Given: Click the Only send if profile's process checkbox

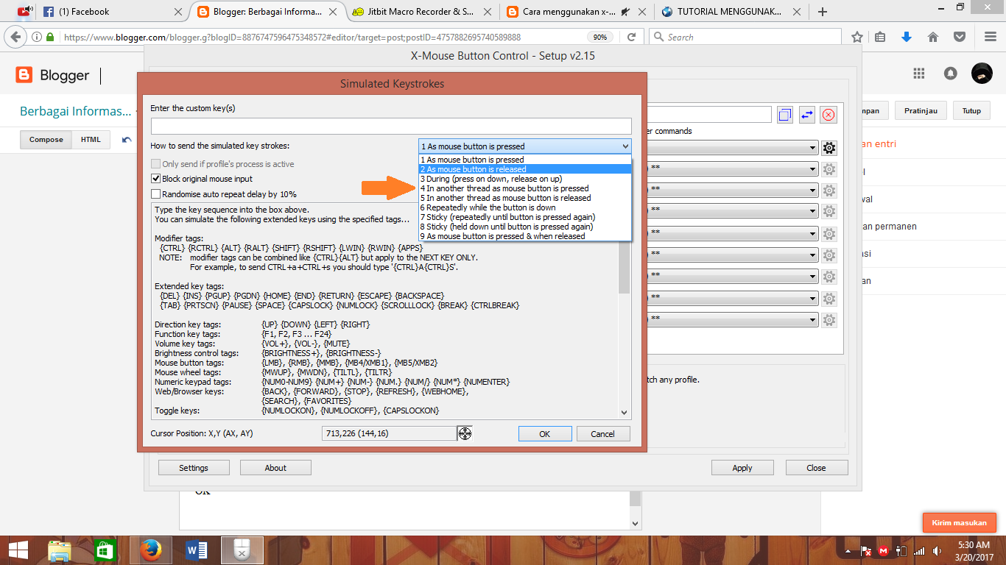Looking at the screenshot, I should [157, 163].
